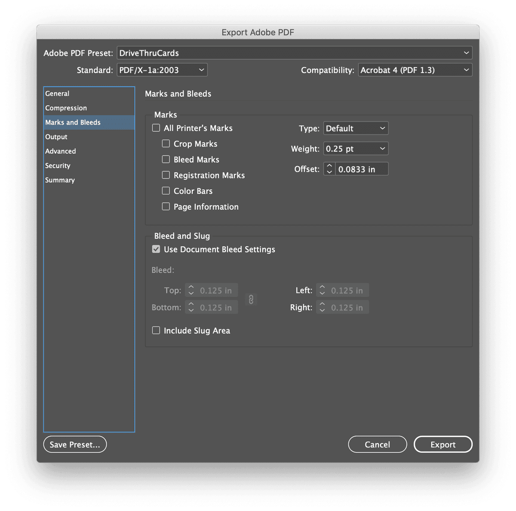Enable Page Information checkbox
The image size is (516, 511).
point(166,207)
